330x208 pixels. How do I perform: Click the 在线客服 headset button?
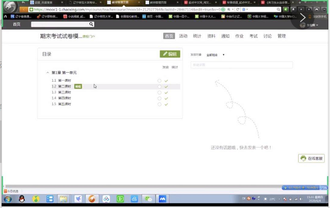311,159
